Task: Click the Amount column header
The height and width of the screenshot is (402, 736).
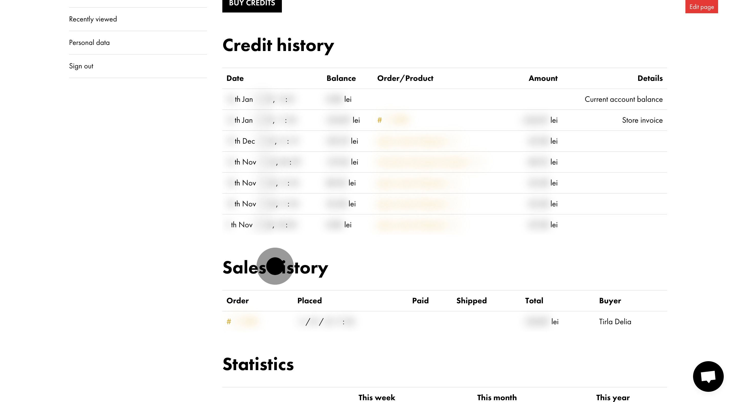Action: coord(543,78)
